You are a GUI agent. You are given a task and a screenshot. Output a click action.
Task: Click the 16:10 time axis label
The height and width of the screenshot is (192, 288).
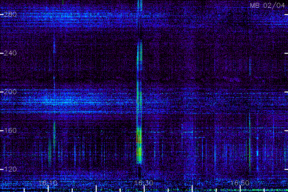[x=48, y=183]
